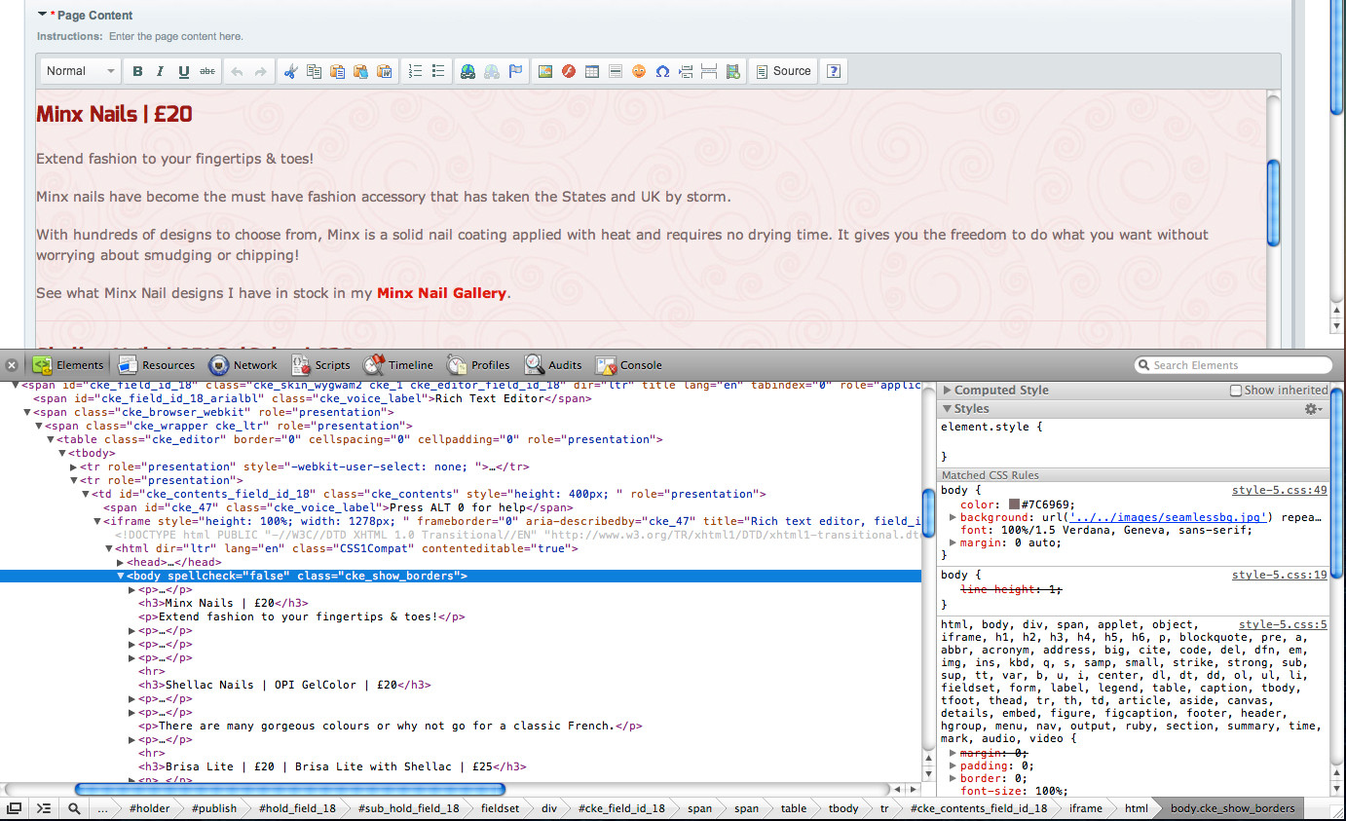The width and height of the screenshot is (1346, 821).
Task: Select the Shellac Nails h3 DOM row
Action: point(284,686)
